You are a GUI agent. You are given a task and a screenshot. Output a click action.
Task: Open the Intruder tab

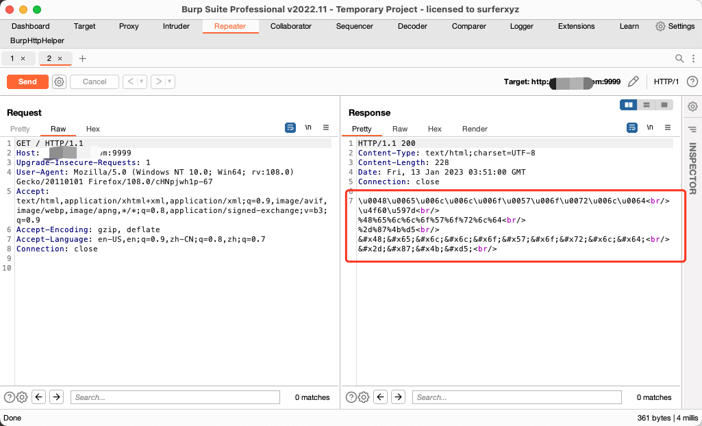(x=177, y=27)
